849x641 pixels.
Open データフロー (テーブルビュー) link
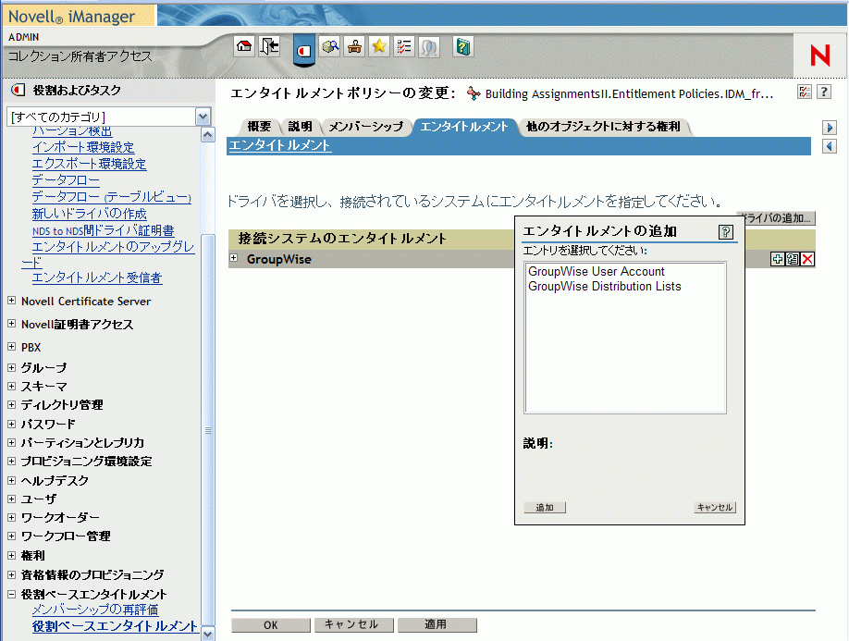[x=112, y=197]
